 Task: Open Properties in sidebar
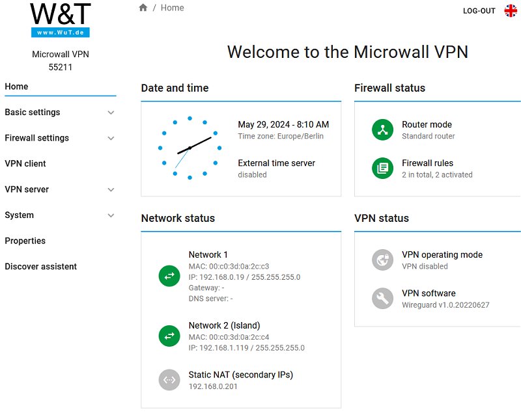[25, 241]
